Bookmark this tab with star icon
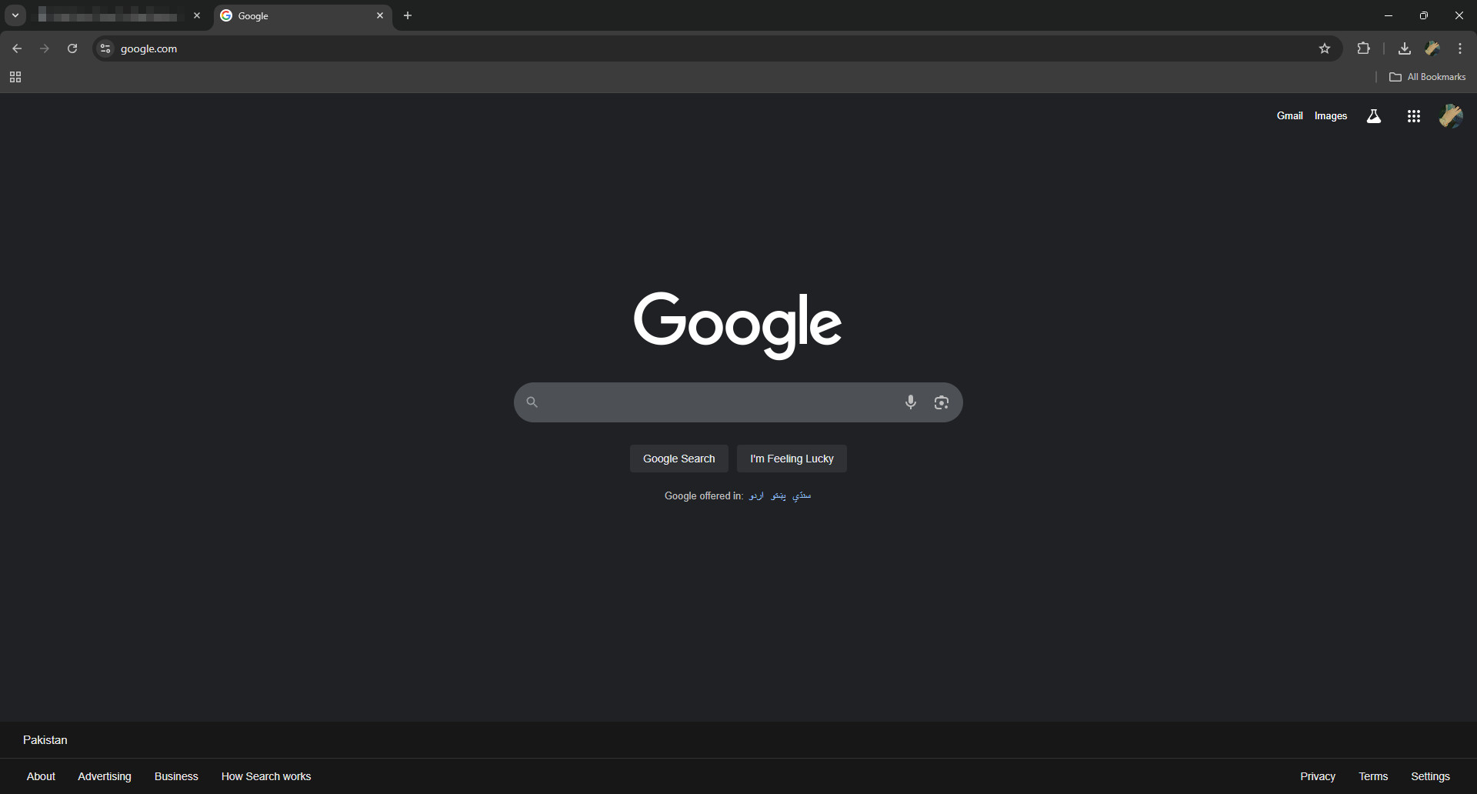Viewport: 1477px width, 794px height. [1325, 48]
